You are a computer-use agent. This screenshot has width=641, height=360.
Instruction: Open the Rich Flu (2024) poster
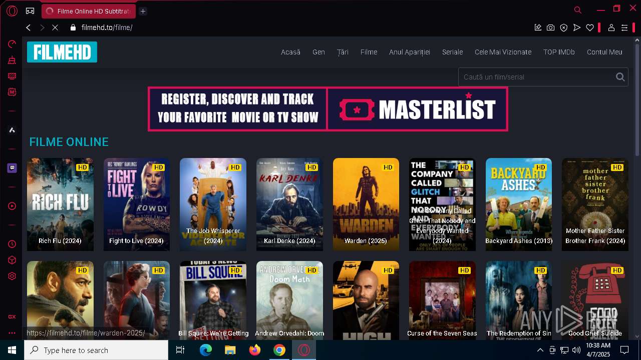tap(60, 204)
